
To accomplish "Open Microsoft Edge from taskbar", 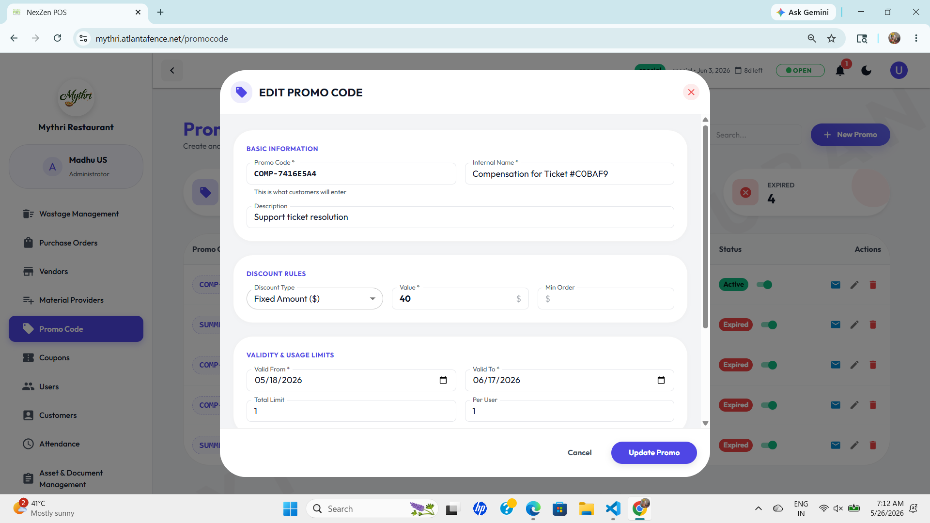I will [533, 508].
